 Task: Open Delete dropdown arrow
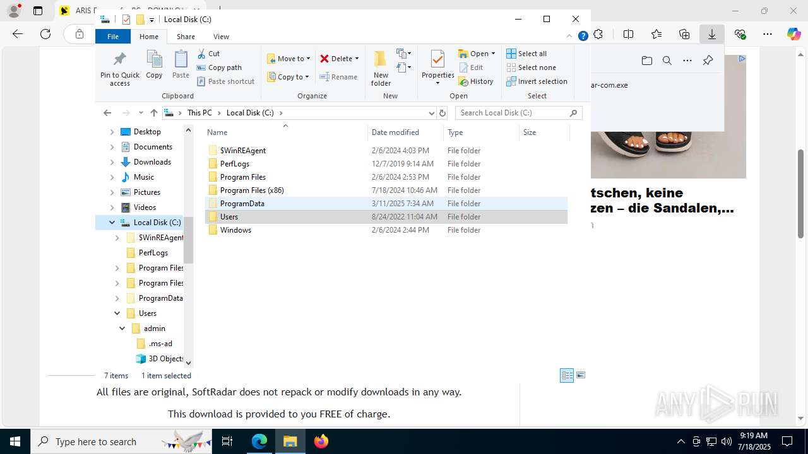coord(357,59)
